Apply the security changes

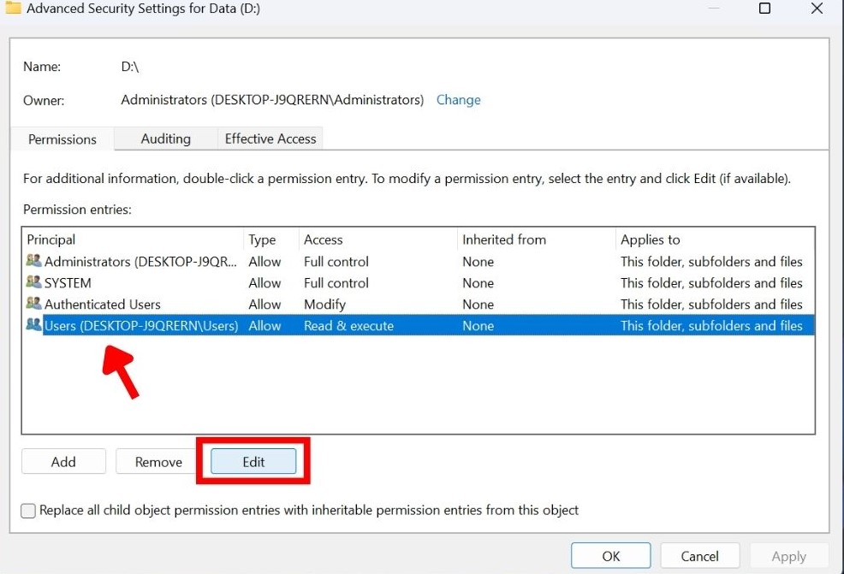click(788, 555)
